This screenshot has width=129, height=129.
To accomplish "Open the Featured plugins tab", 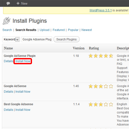I will tap(59, 30).
